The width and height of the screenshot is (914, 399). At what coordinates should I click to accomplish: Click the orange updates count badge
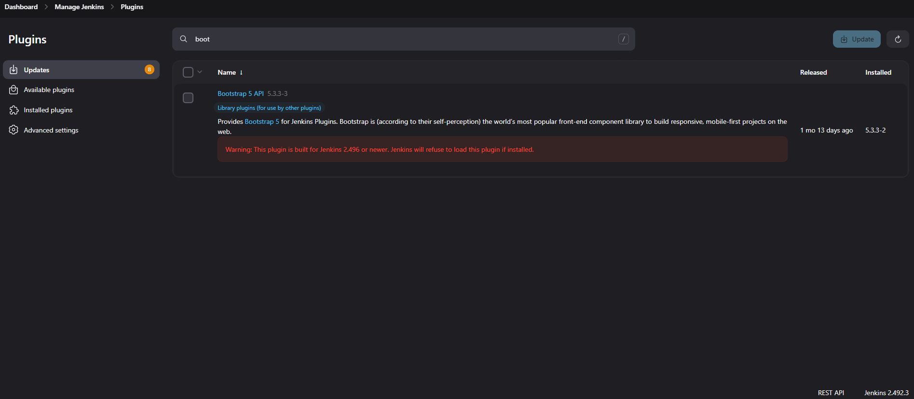(150, 69)
